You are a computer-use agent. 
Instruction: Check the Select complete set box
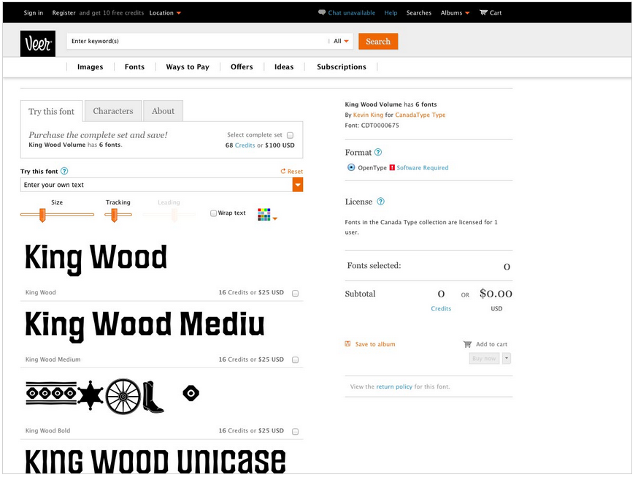pos(290,135)
